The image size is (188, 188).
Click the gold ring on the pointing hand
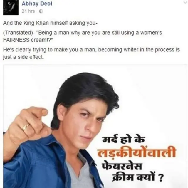pyautogui.click(x=26, y=127)
